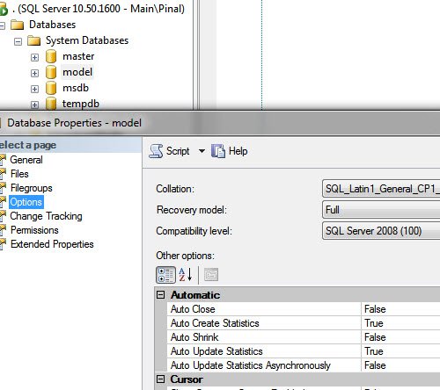The width and height of the screenshot is (440, 390).
Task: Open the Filegroups page
Action: click(x=32, y=188)
